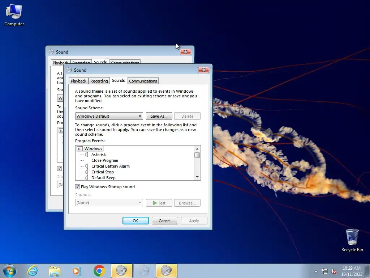Open Windows Explorer folder icon in taskbar
The image size is (370, 278).
click(x=55, y=271)
